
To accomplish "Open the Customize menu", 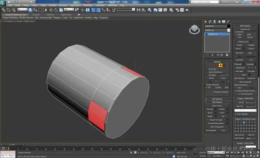I will pyautogui.click(x=100, y=5).
